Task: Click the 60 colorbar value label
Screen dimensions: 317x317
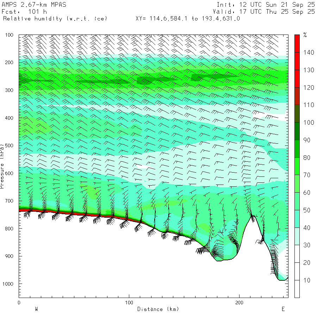Action: point(307,193)
